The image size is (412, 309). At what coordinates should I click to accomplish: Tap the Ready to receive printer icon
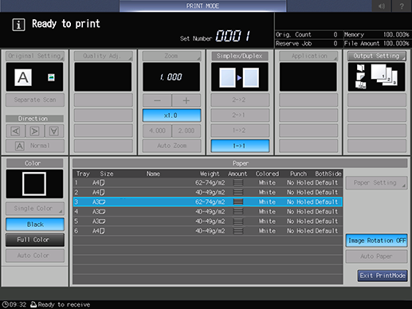[x=33, y=304]
